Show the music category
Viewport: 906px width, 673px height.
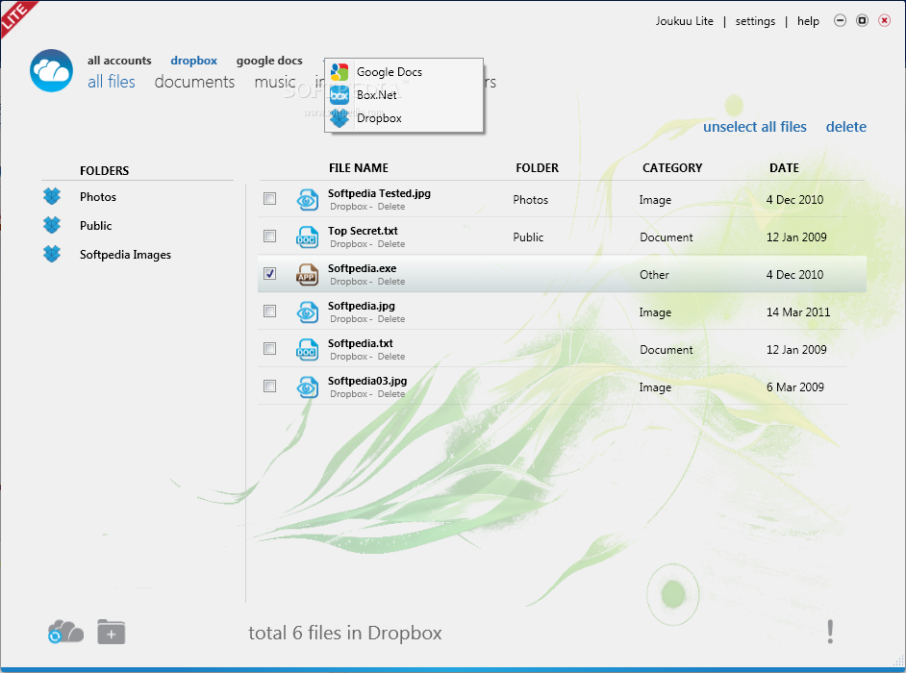tap(275, 82)
